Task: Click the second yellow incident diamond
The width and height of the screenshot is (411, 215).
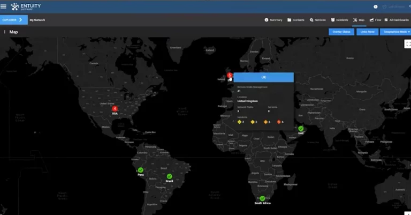Action: [x=253, y=122]
